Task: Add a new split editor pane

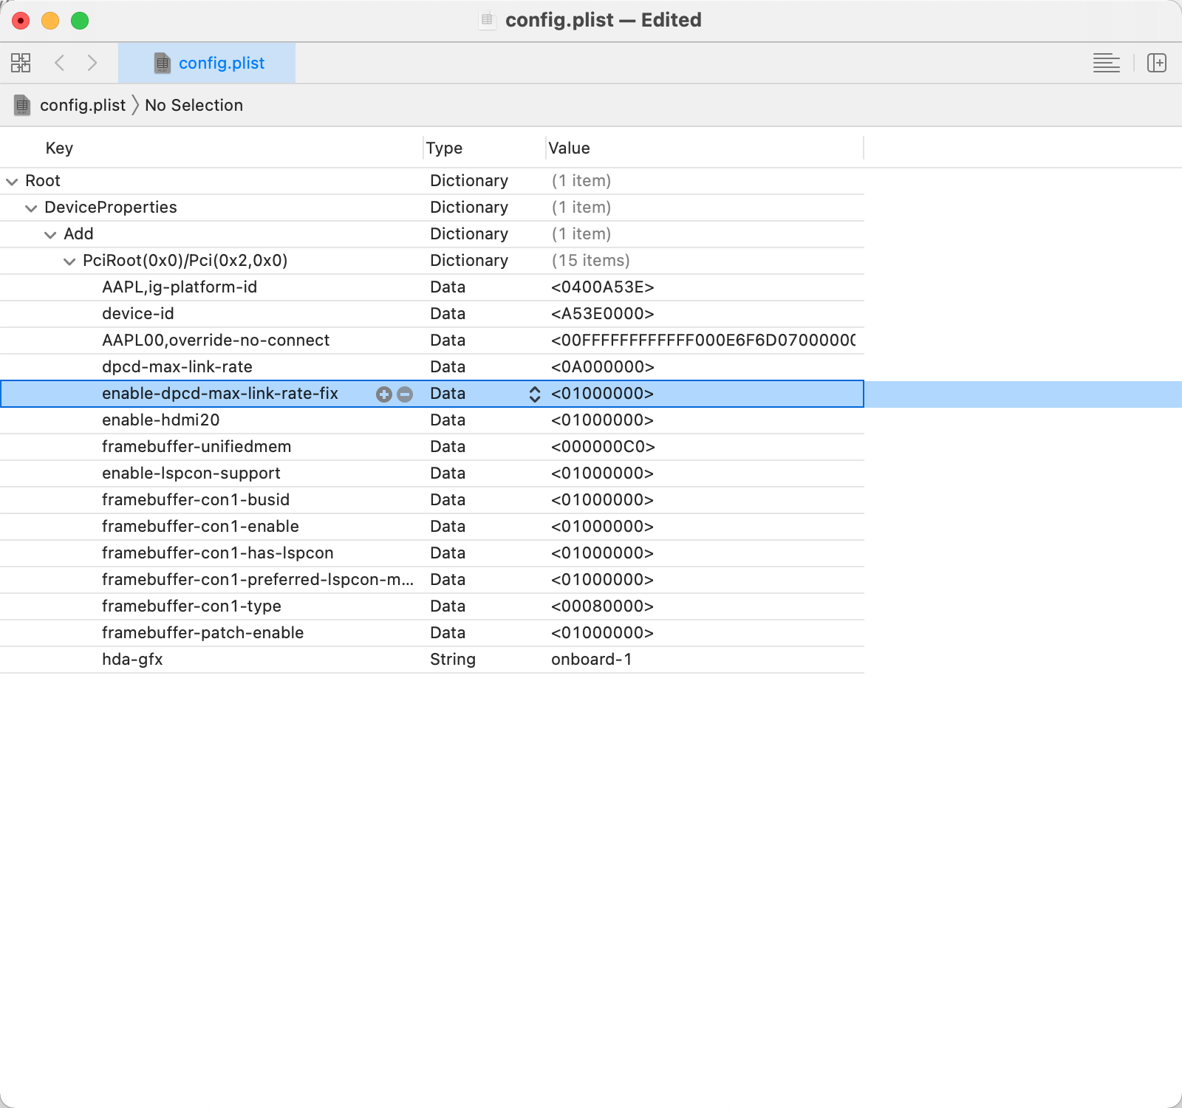Action: (1156, 63)
